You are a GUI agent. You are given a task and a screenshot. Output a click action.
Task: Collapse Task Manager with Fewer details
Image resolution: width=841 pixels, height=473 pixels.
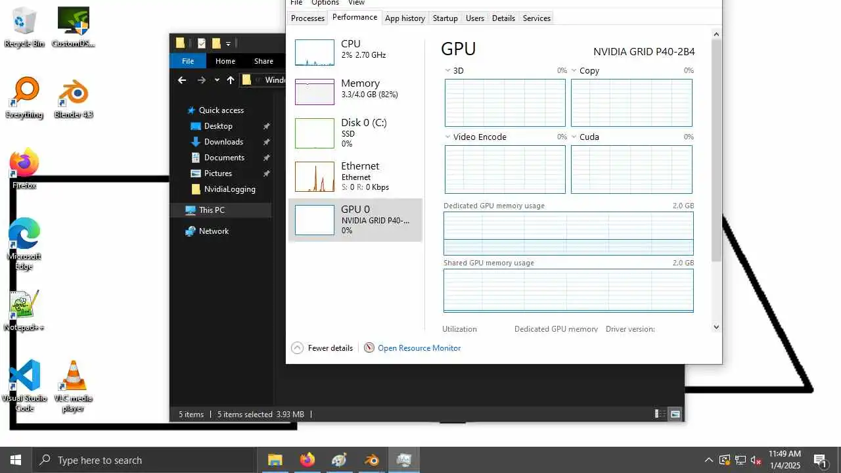coord(322,348)
